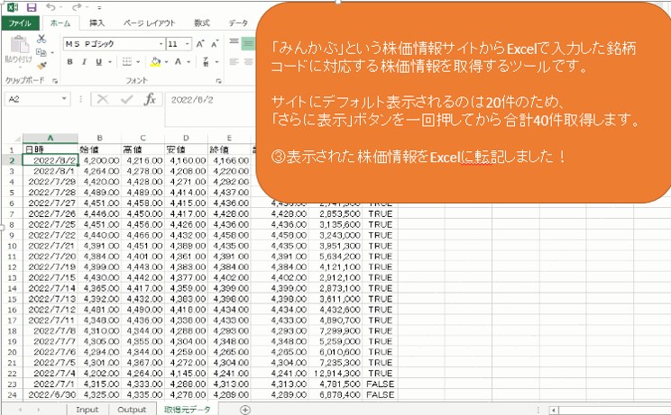
Task: Decrease font size with the smaller A
Action: point(215,43)
